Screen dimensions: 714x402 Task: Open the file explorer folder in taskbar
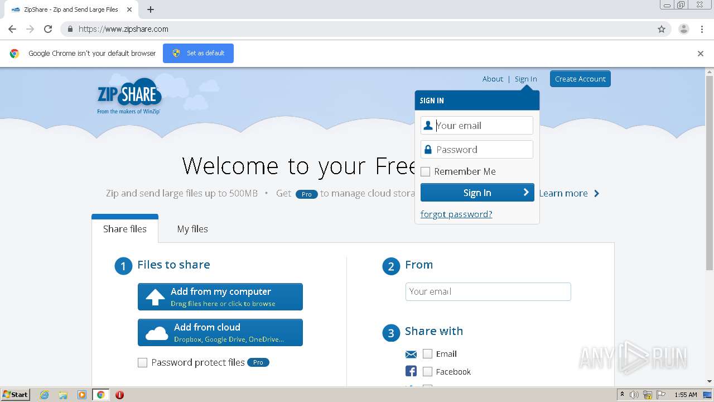[x=63, y=395]
